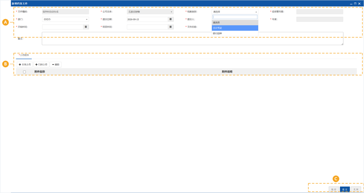Click the 删除 attachment button

56,64
